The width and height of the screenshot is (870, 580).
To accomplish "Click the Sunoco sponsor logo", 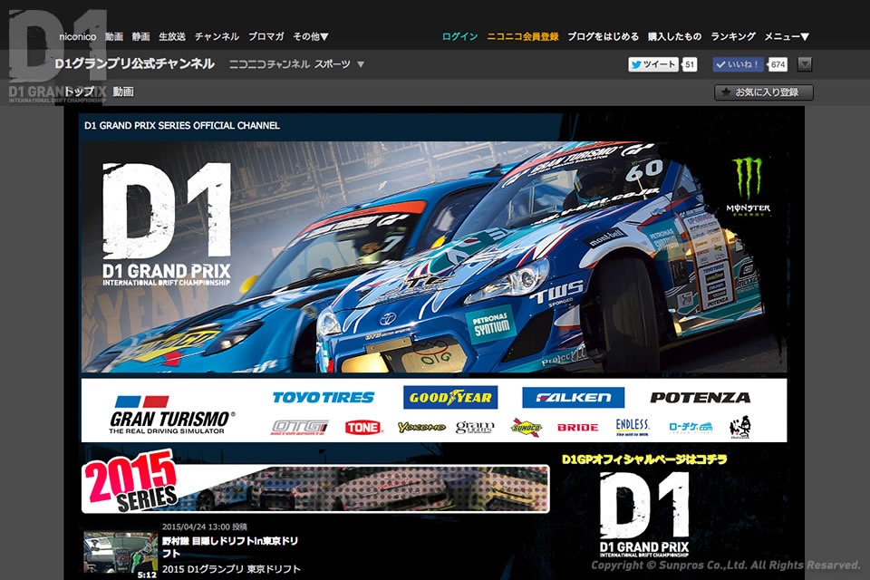I will pos(526,428).
